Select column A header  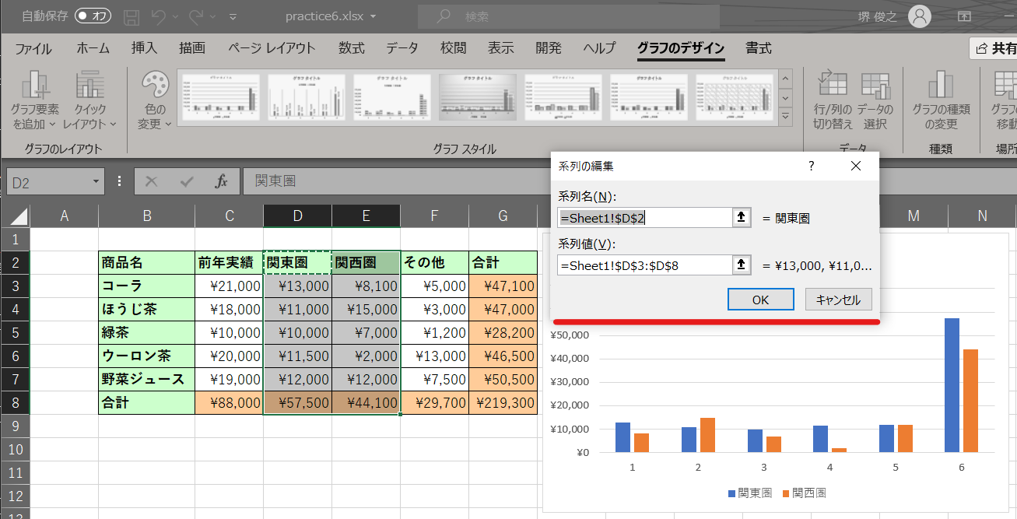pyautogui.click(x=64, y=216)
